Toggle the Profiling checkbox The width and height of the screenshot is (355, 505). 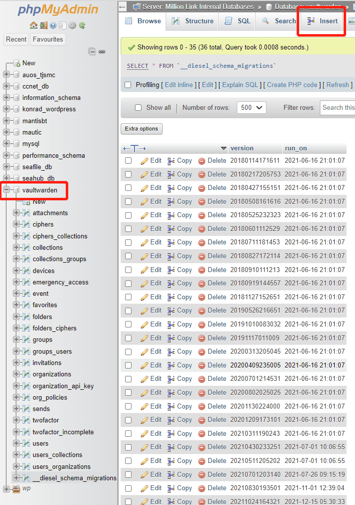(128, 85)
